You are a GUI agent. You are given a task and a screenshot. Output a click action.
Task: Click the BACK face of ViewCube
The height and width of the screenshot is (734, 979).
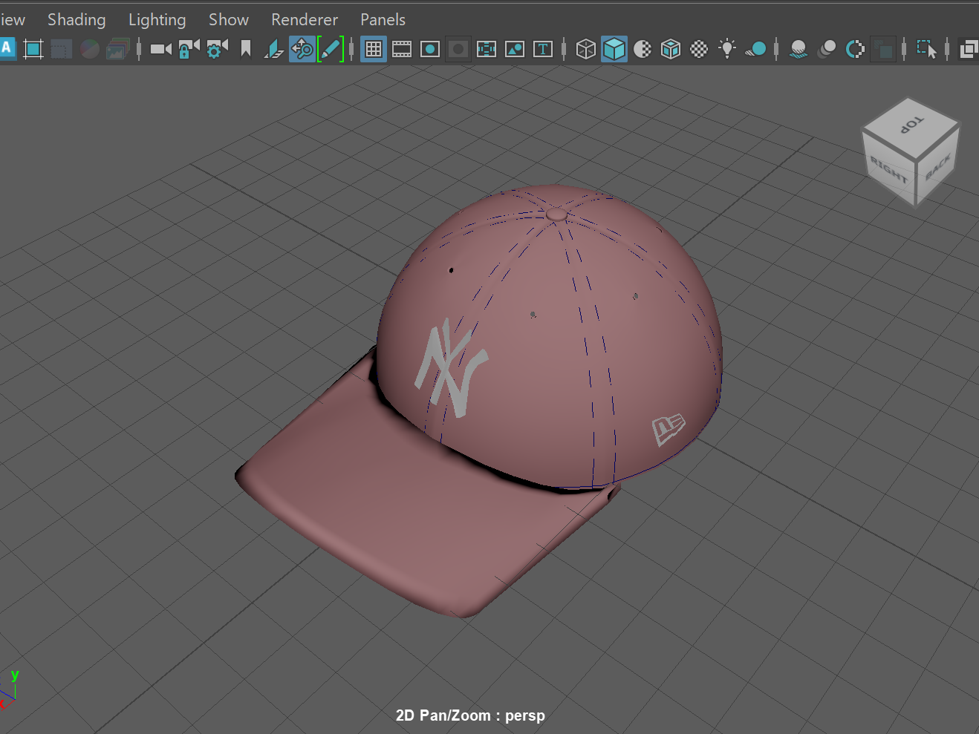[x=938, y=168]
